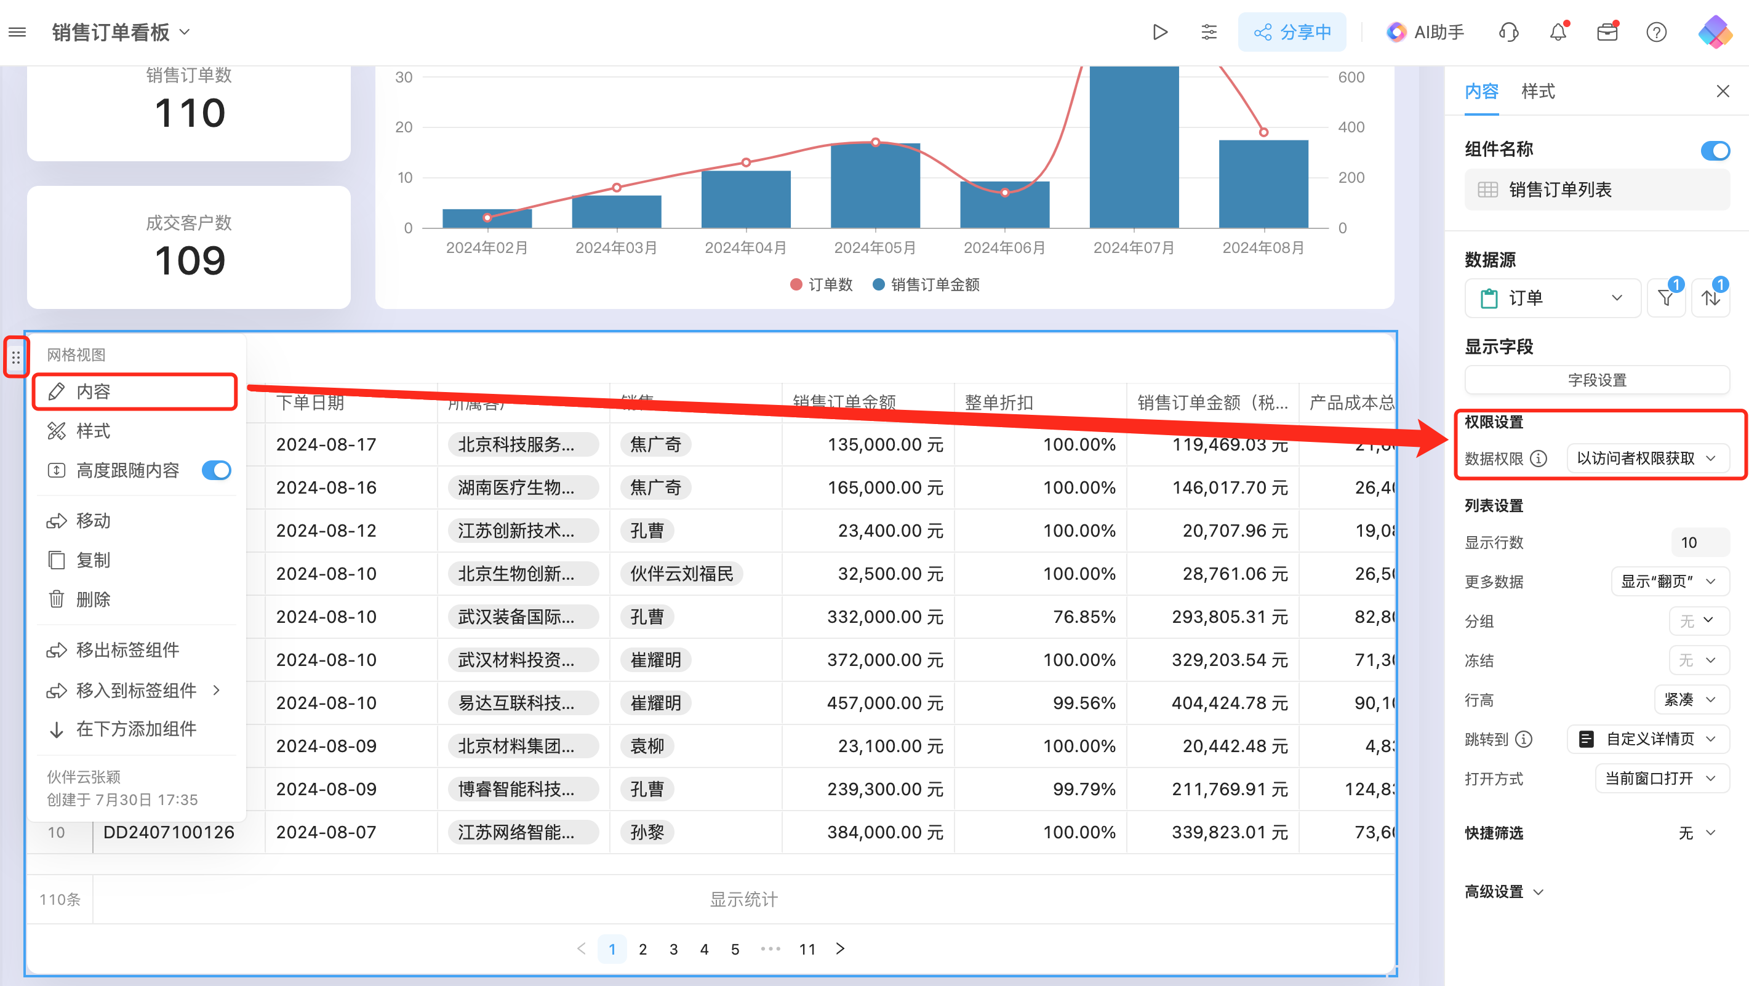
Task: Click the 分享中 button
Action: coord(1291,32)
